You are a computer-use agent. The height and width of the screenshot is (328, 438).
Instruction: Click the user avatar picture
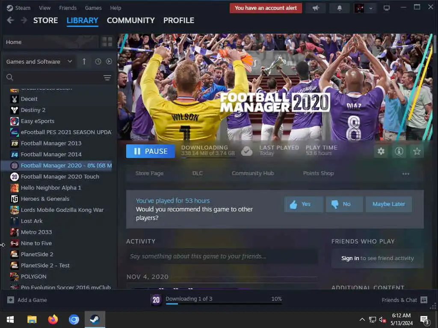359,8
